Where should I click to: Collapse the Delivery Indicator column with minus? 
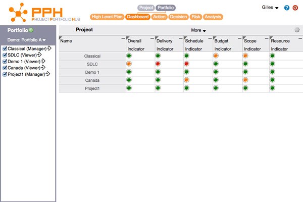pos(181,38)
